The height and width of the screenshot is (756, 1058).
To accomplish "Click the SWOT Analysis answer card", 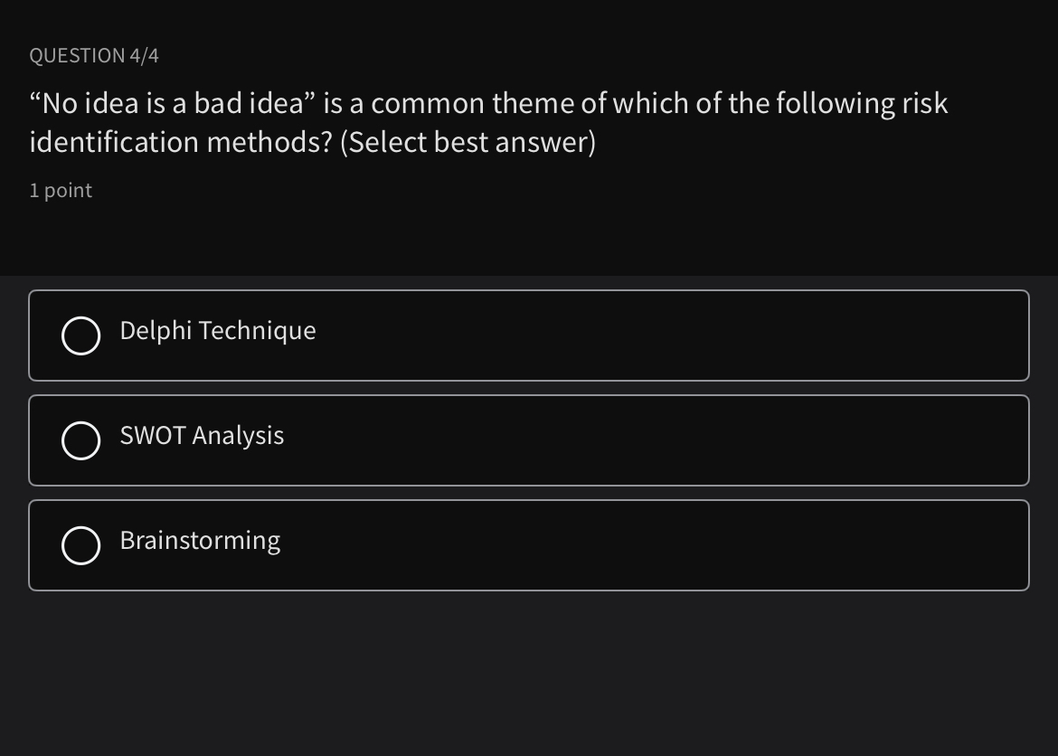I will coord(529,440).
